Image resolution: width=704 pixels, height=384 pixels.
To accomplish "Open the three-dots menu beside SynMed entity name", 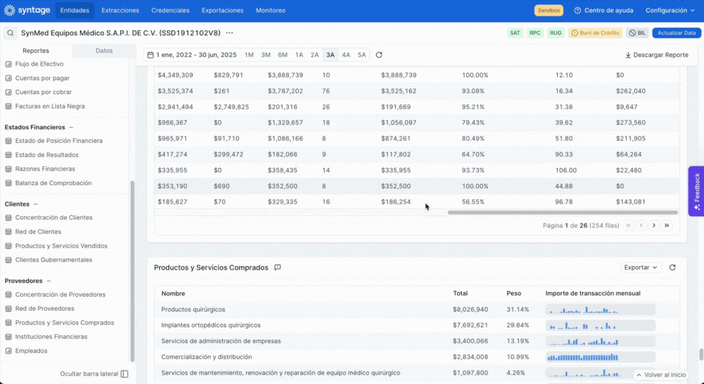I will point(230,33).
